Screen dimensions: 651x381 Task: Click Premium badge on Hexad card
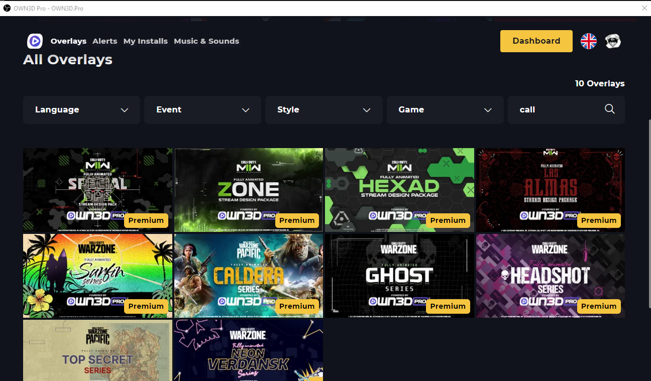click(x=448, y=220)
